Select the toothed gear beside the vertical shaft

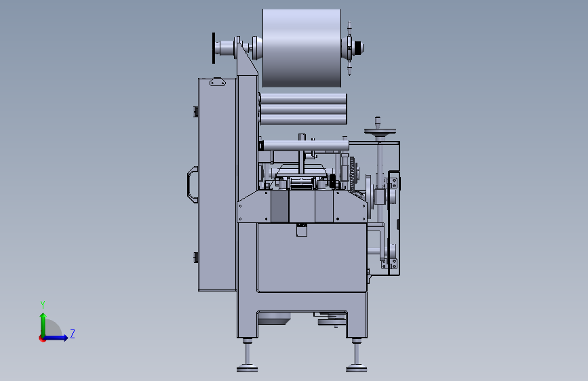point(353,174)
